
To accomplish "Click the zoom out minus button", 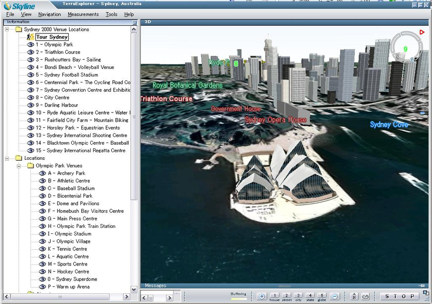I will (335, 296).
